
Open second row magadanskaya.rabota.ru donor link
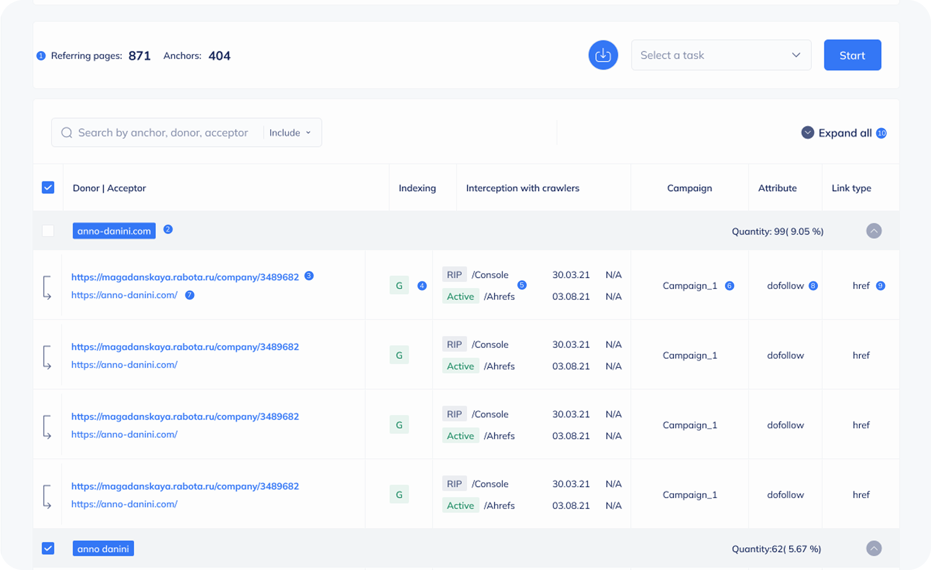pos(185,346)
